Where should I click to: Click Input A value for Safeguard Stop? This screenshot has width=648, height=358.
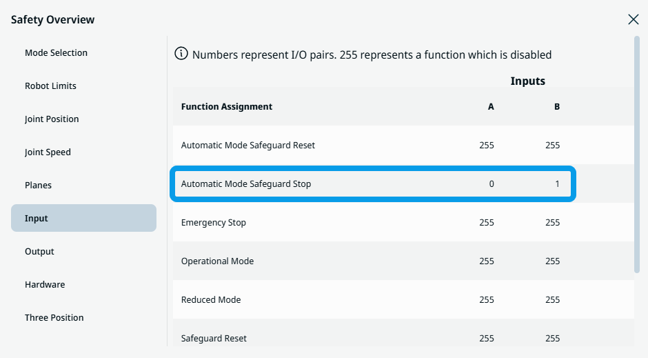491,184
